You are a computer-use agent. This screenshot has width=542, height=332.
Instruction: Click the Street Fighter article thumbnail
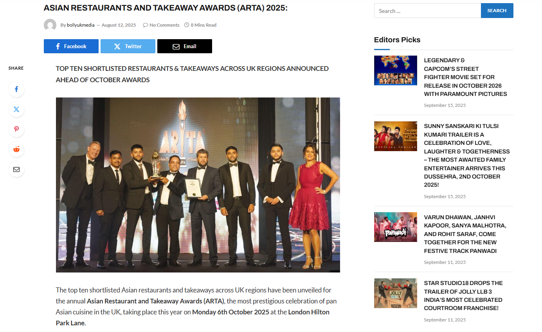[395, 70]
